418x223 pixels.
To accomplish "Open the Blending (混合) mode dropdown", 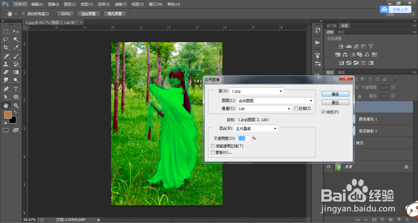I will 256,129.
